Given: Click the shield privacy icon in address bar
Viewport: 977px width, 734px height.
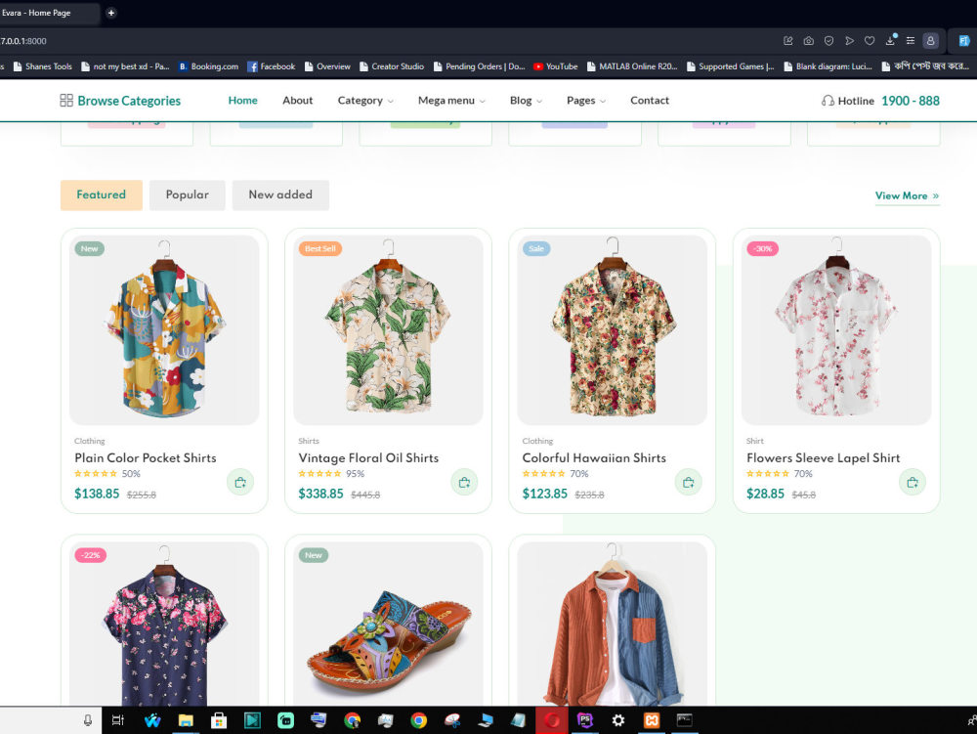Looking at the screenshot, I should [x=828, y=40].
